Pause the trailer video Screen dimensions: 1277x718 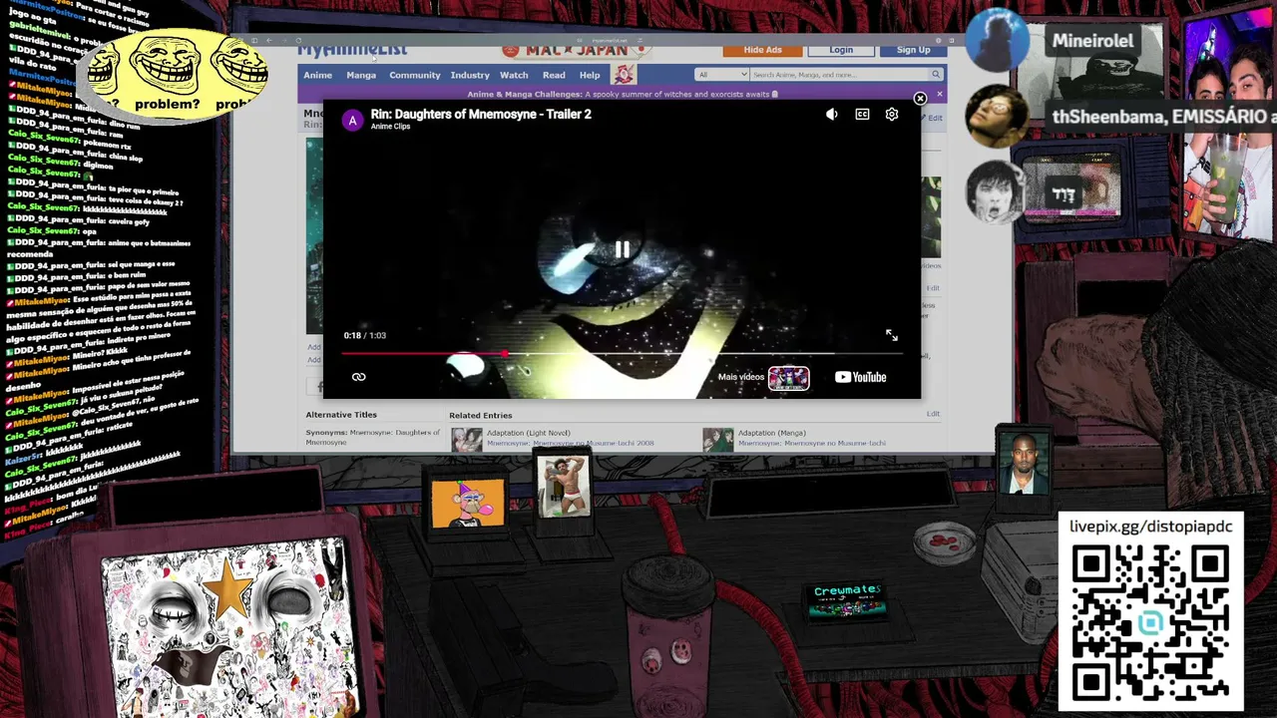tap(622, 249)
